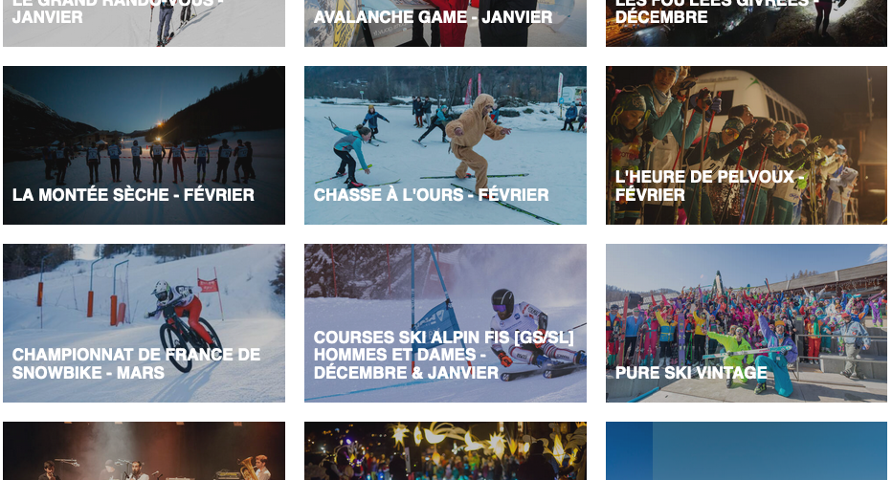
Task: Click the 'PURE SKI VINTAGE' title text
Action: coord(691,373)
